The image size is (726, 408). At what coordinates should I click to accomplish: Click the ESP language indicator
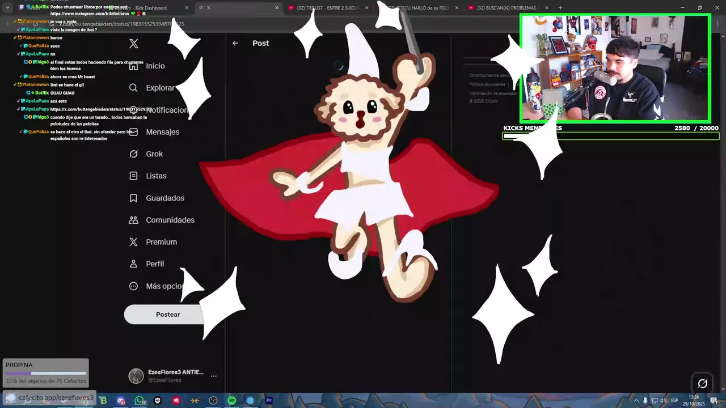[675, 401]
